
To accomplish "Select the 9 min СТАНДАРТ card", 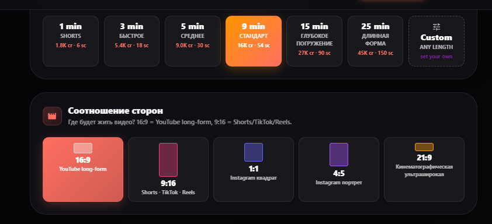I will click(254, 41).
